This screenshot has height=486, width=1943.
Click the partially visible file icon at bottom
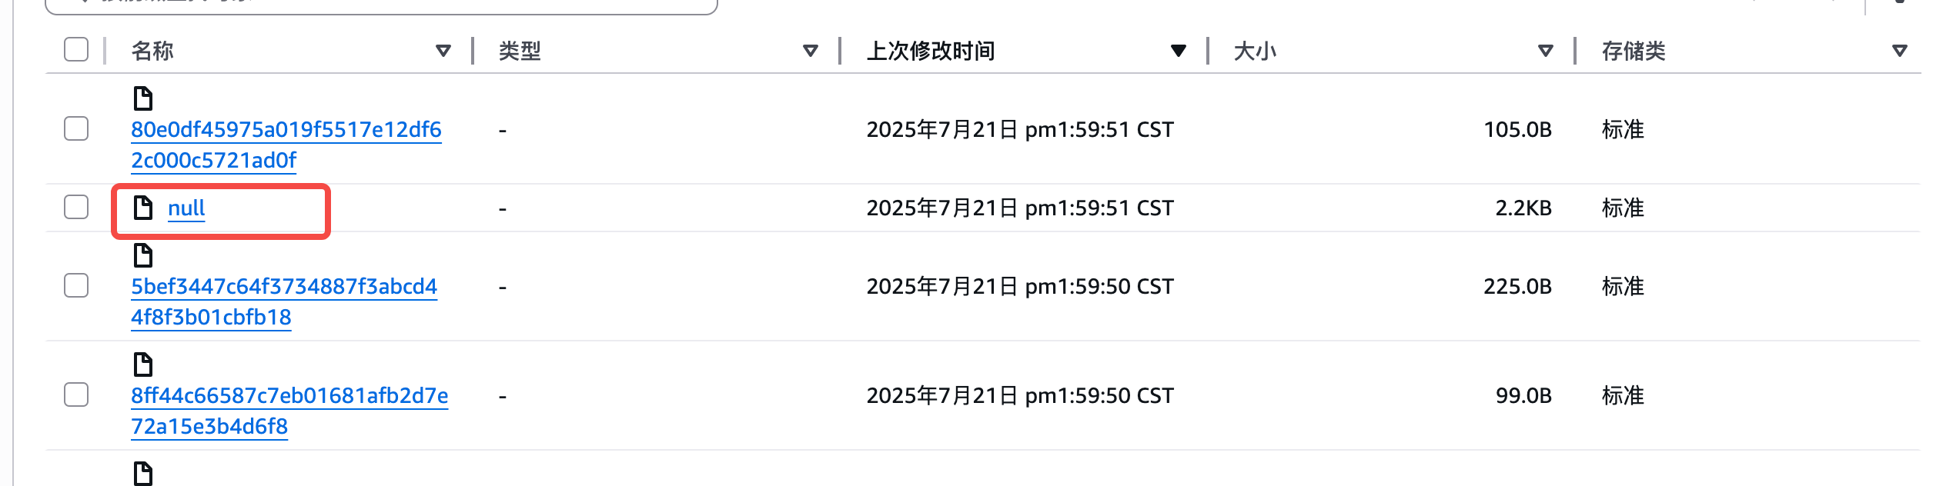(x=143, y=474)
